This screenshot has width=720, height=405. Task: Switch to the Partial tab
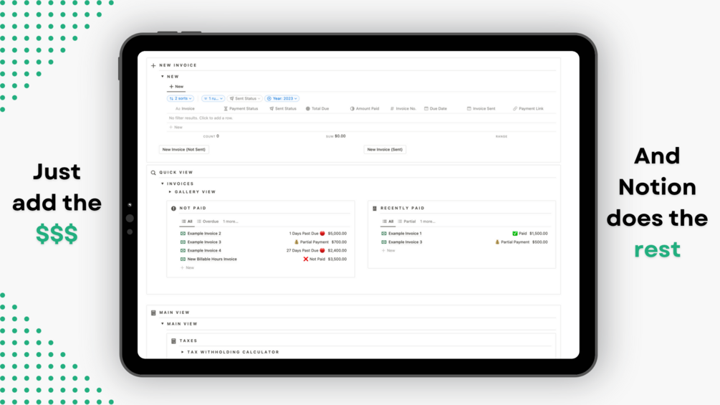click(407, 221)
